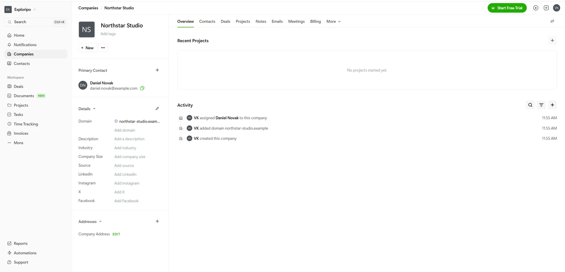Viewport: 565px width, 272px height.
Task: Click Add industry field
Action: (x=125, y=148)
